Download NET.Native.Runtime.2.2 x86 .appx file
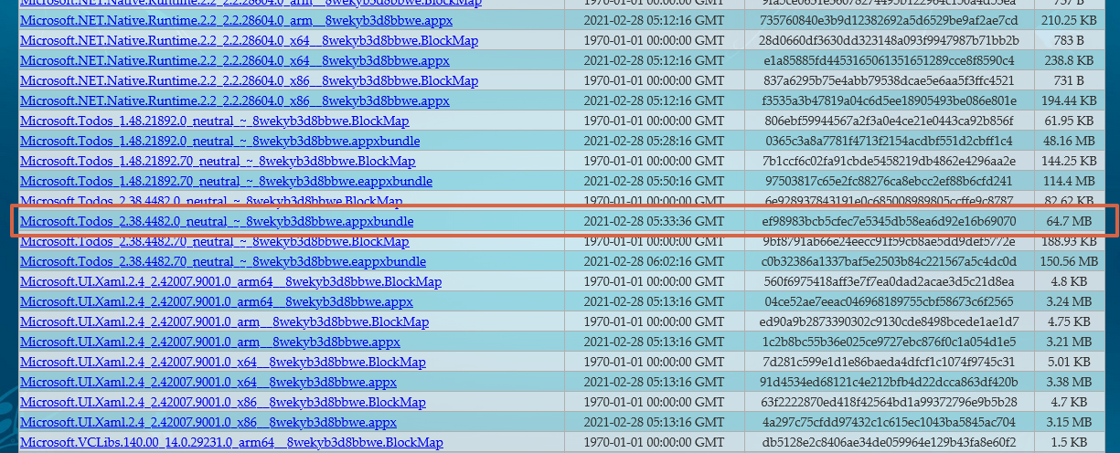Viewport: 1120px width, 453px height. (234, 100)
